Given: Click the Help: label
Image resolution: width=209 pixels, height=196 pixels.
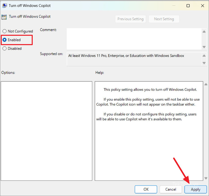Looking at the screenshot, I should click(x=100, y=73).
